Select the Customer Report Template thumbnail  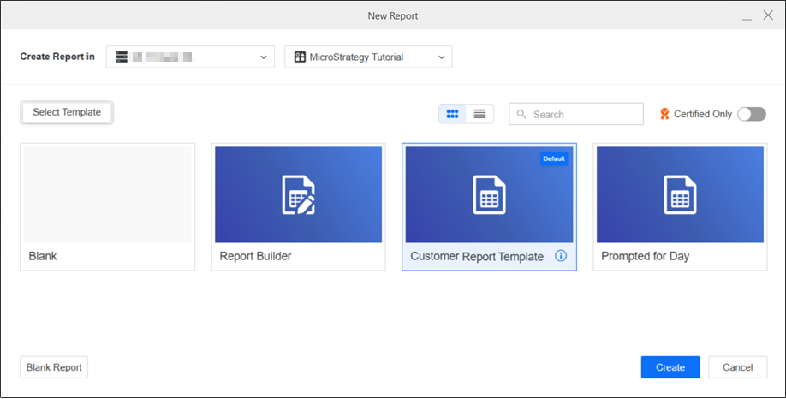489,194
